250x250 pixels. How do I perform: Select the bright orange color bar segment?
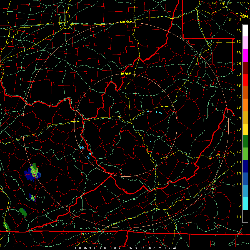click(245, 105)
